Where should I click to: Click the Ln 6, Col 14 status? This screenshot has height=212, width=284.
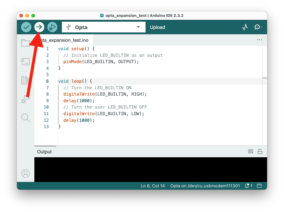(153, 186)
